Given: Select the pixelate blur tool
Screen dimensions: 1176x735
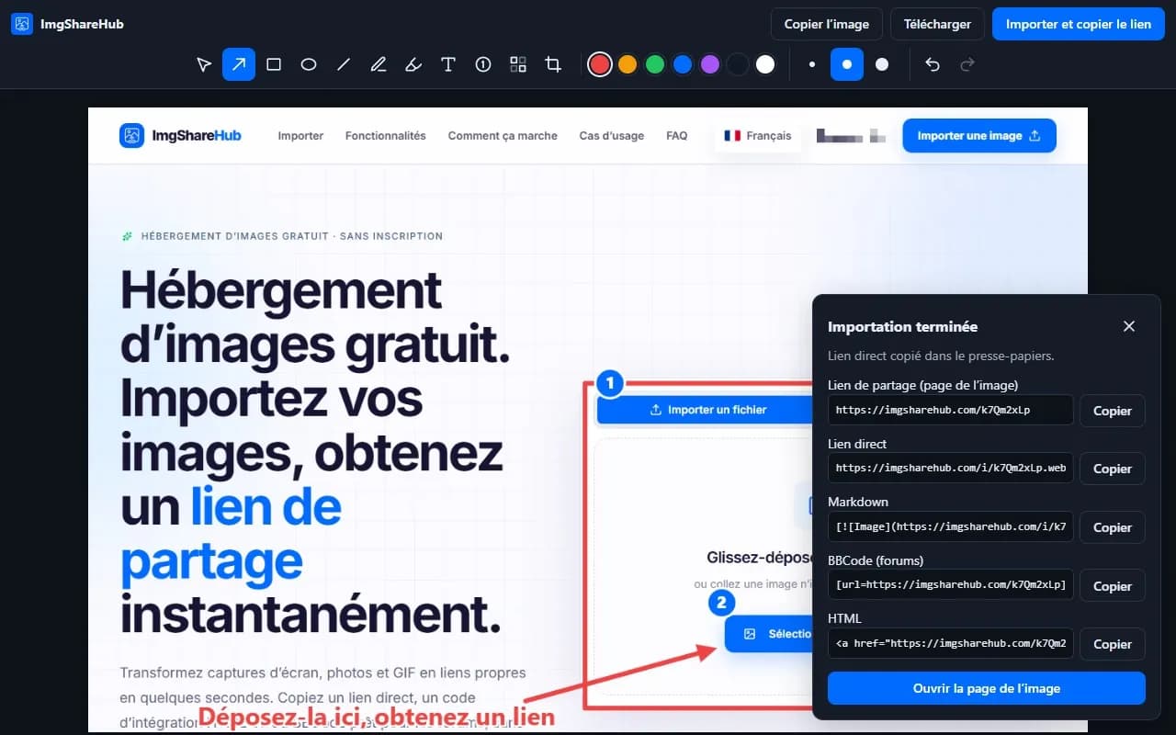Looking at the screenshot, I should (518, 64).
